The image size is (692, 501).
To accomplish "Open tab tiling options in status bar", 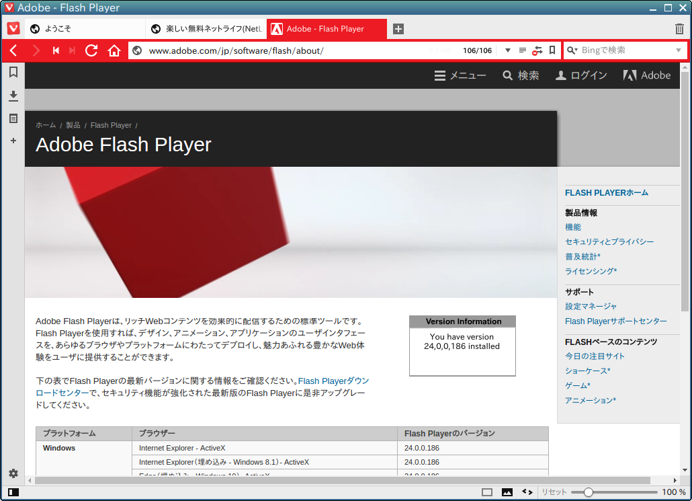I will tap(487, 492).
